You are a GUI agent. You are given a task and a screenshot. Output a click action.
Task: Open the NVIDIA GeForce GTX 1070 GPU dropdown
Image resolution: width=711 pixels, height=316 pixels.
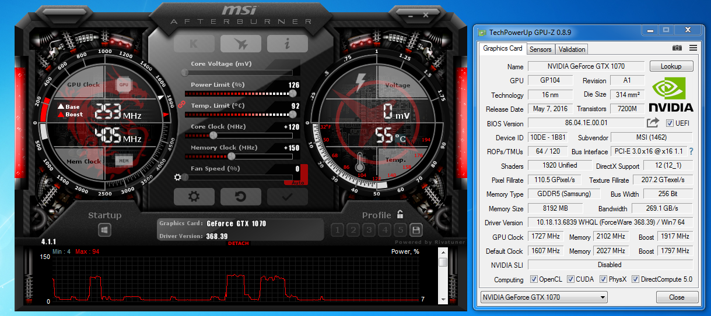click(543, 297)
